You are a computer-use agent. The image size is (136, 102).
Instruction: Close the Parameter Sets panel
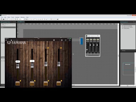click(x=16, y=22)
